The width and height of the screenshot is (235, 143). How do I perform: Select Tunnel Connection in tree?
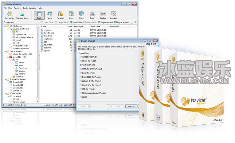(x=19, y=49)
